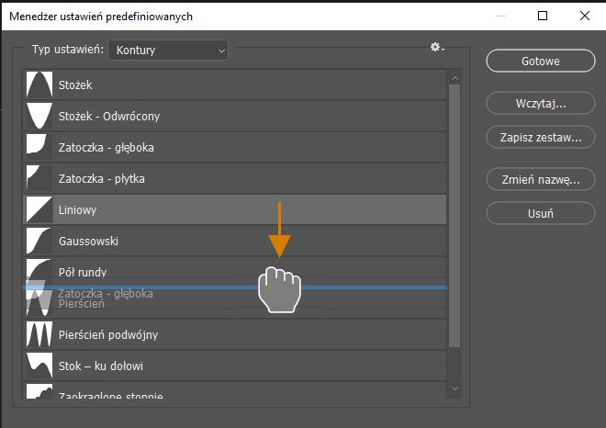Click Gotowe to finish
Image resolution: width=606 pixels, height=428 pixels.
[540, 62]
